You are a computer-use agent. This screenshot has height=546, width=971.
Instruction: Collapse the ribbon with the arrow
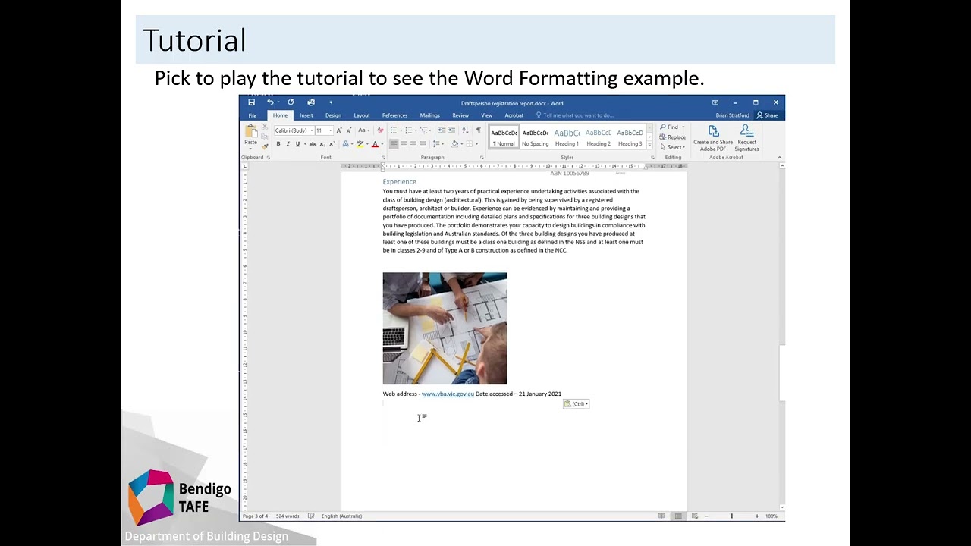(x=780, y=158)
